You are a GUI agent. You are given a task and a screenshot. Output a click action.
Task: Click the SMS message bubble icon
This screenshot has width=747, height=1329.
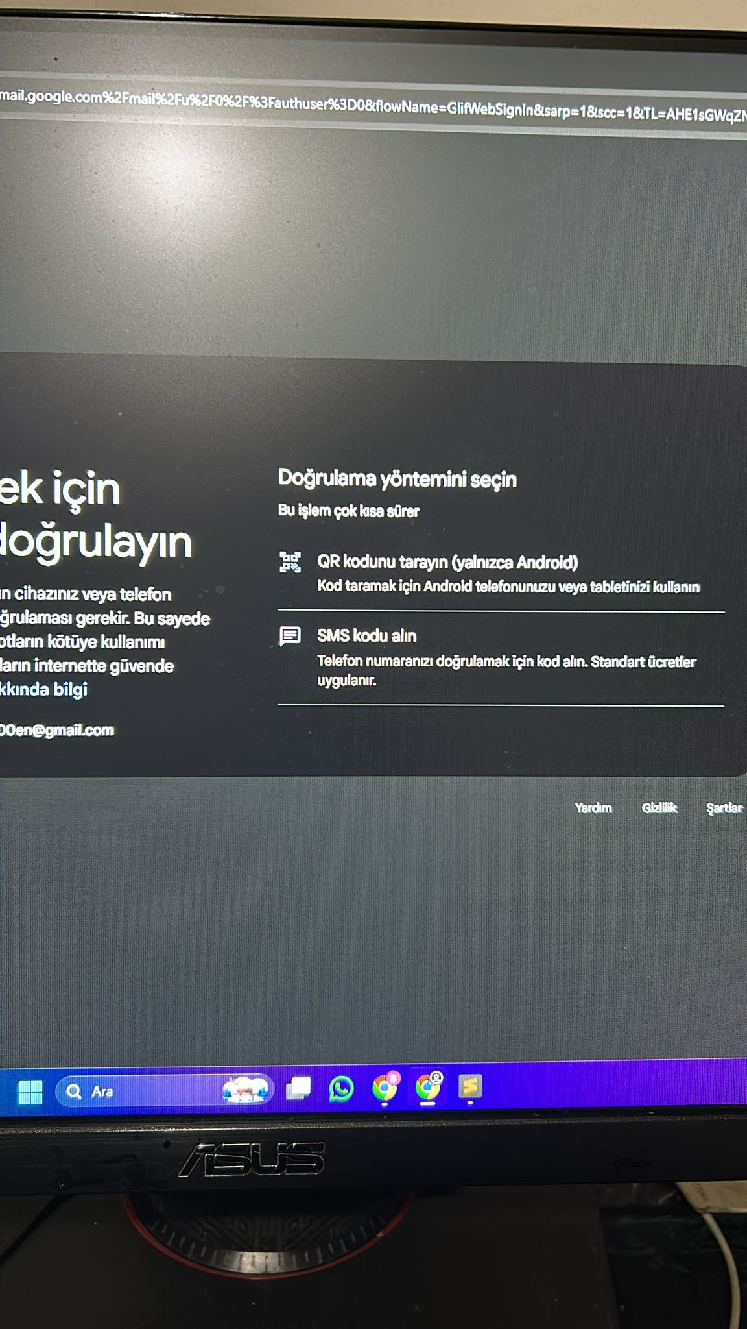[x=290, y=636]
